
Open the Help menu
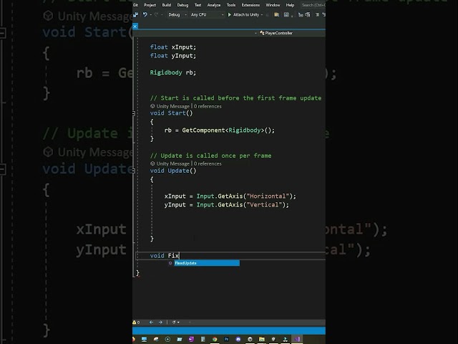pyautogui.click(x=290, y=5)
